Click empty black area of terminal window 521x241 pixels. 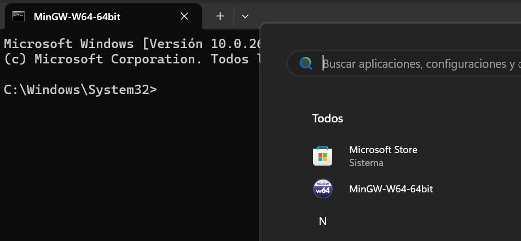coord(126,175)
